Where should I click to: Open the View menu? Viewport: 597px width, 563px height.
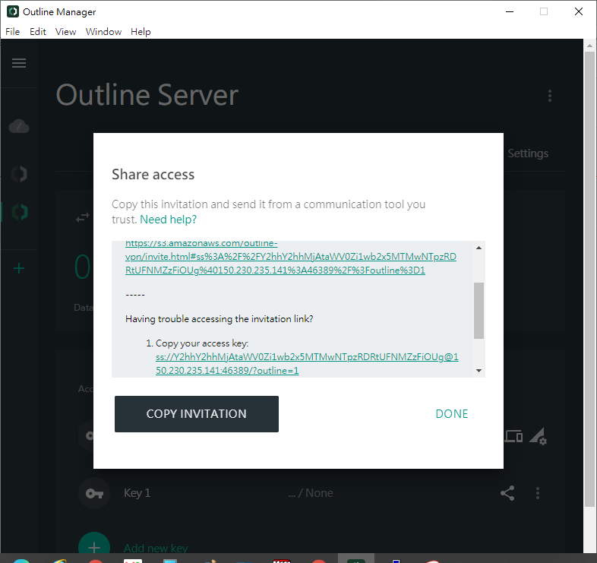(x=65, y=32)
